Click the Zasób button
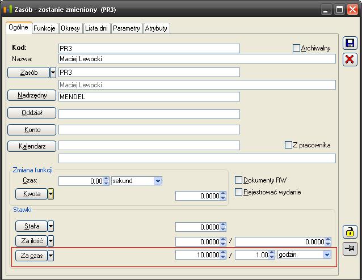The height and width of the screenshot is (280, 362). tap(28, 73)
